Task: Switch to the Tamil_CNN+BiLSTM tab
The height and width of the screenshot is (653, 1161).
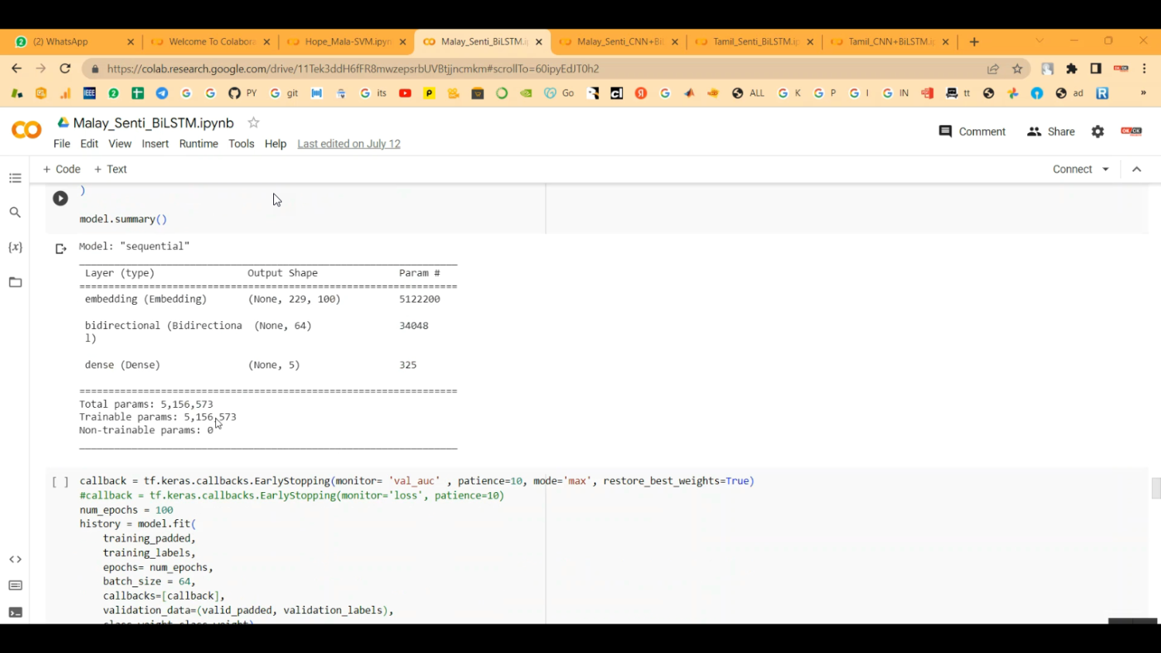Action: click(890, 42)
